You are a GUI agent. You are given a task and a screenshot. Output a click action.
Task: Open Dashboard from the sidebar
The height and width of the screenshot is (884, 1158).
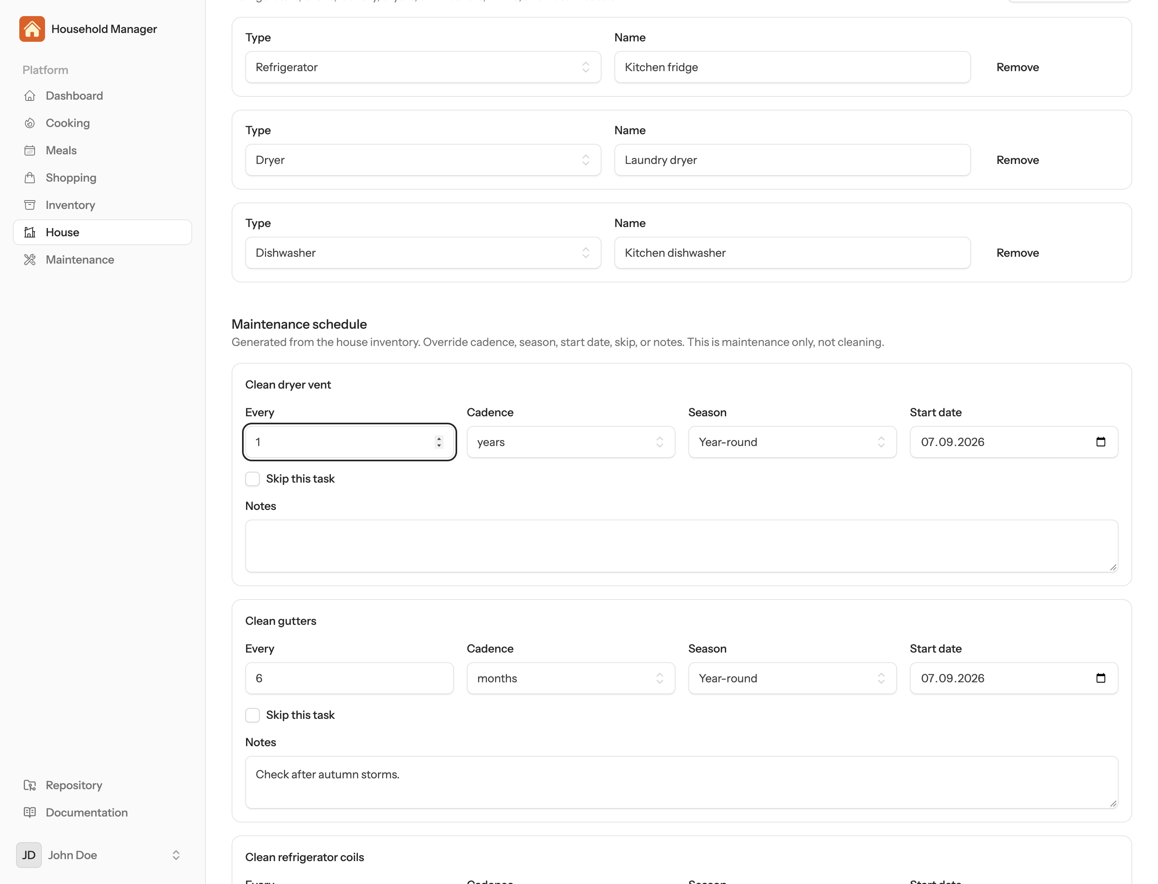[x=102, y=96]
